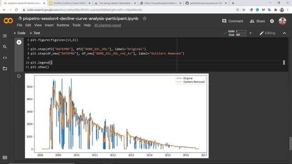
Task: Open the find and replace panel
Action: (5, 46)
